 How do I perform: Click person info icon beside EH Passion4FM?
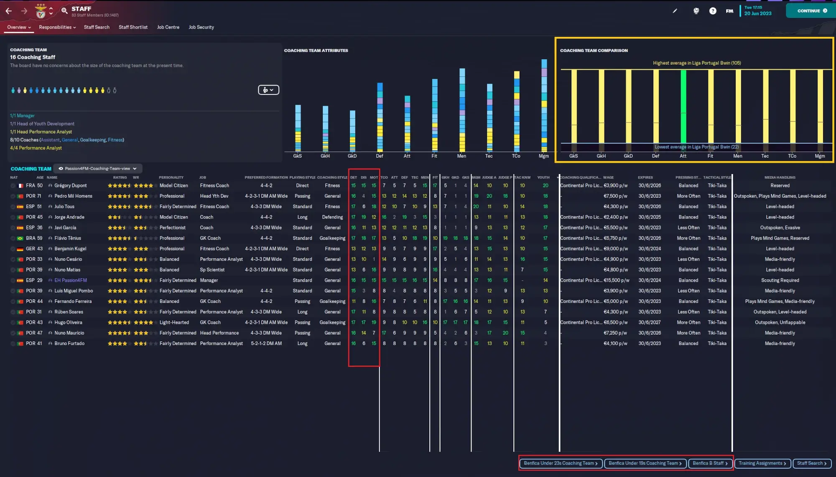click(x=50, y=280)
